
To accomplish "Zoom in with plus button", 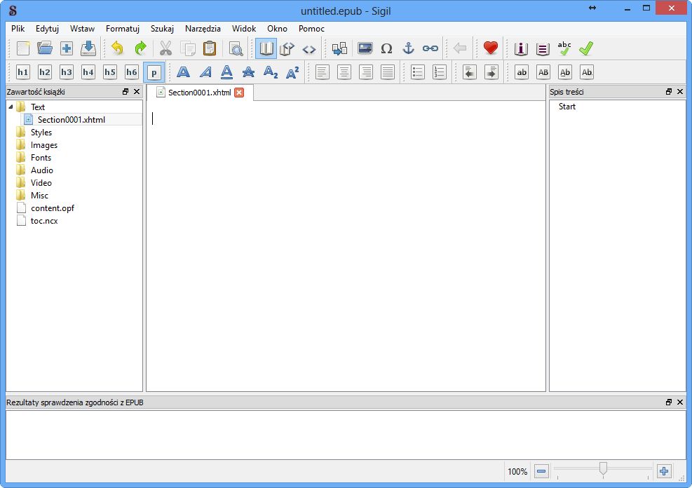I will pyautogui.click(x=664, y=471).
